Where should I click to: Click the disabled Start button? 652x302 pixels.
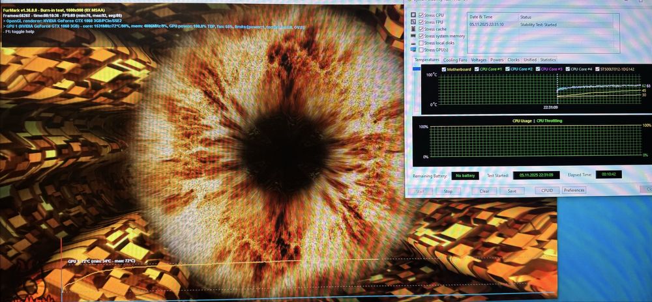[421, 191]
